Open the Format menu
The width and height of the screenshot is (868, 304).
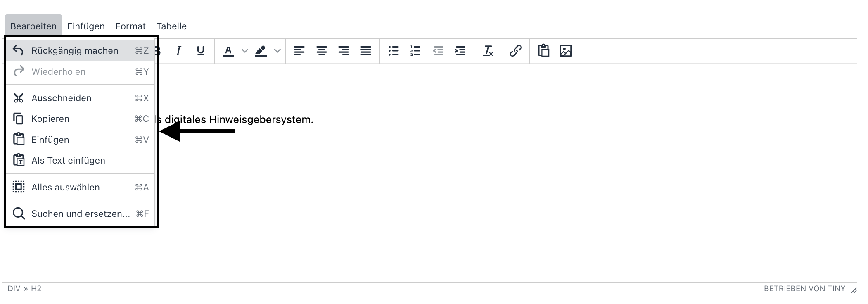pyautogui.click(x=130, y=26)
